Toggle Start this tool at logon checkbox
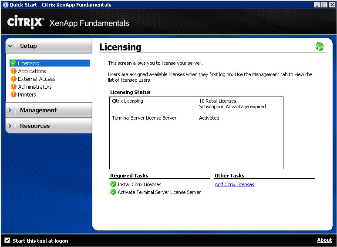 click(x=7, y=240)
